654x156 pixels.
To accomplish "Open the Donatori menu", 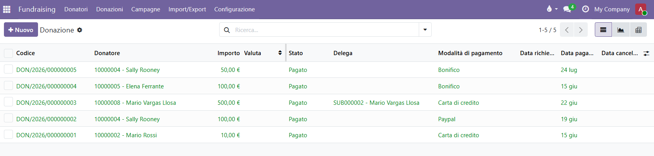I will [76, 9].
